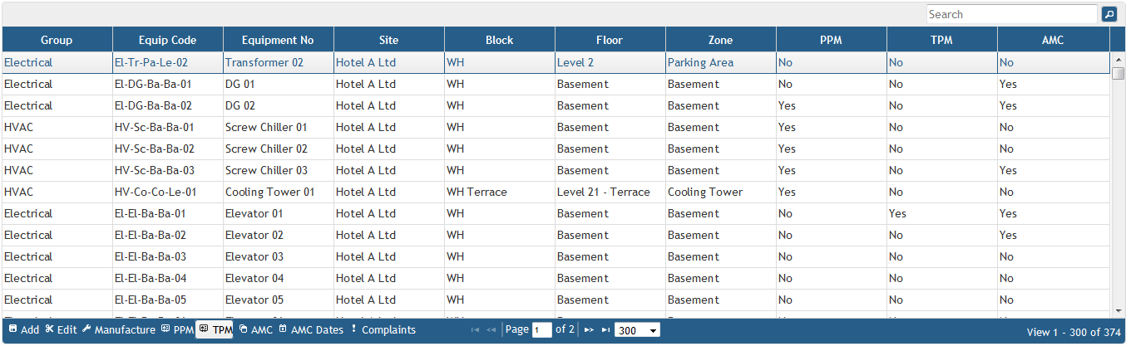Jump to last page arrow
The width and height of the screenshot is (1126, 346).
606,330
